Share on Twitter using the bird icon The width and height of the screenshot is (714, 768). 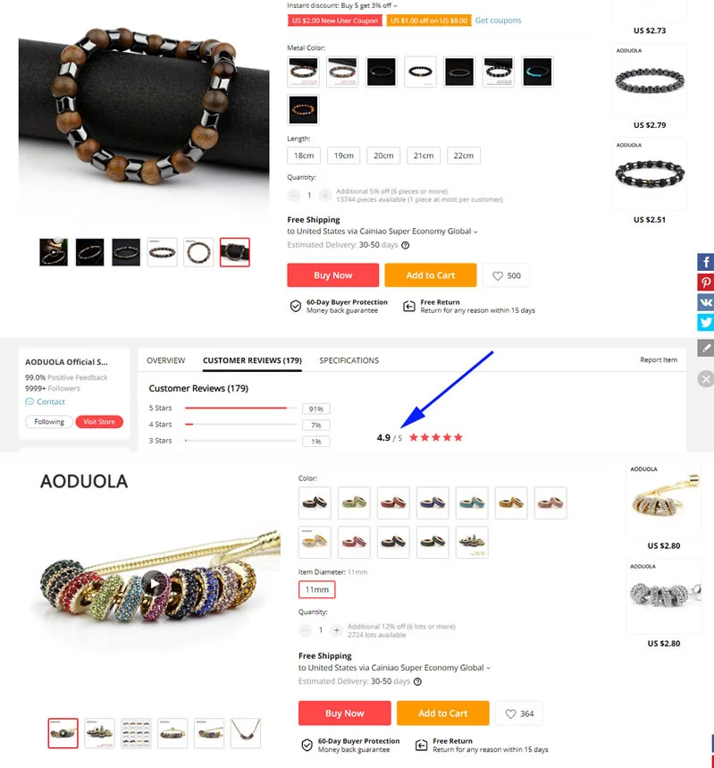click(706, 322)
